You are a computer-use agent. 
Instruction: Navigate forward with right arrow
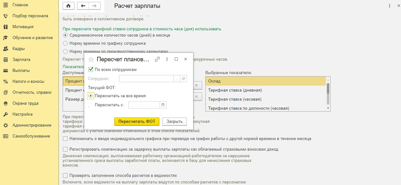tap(95, 6)
